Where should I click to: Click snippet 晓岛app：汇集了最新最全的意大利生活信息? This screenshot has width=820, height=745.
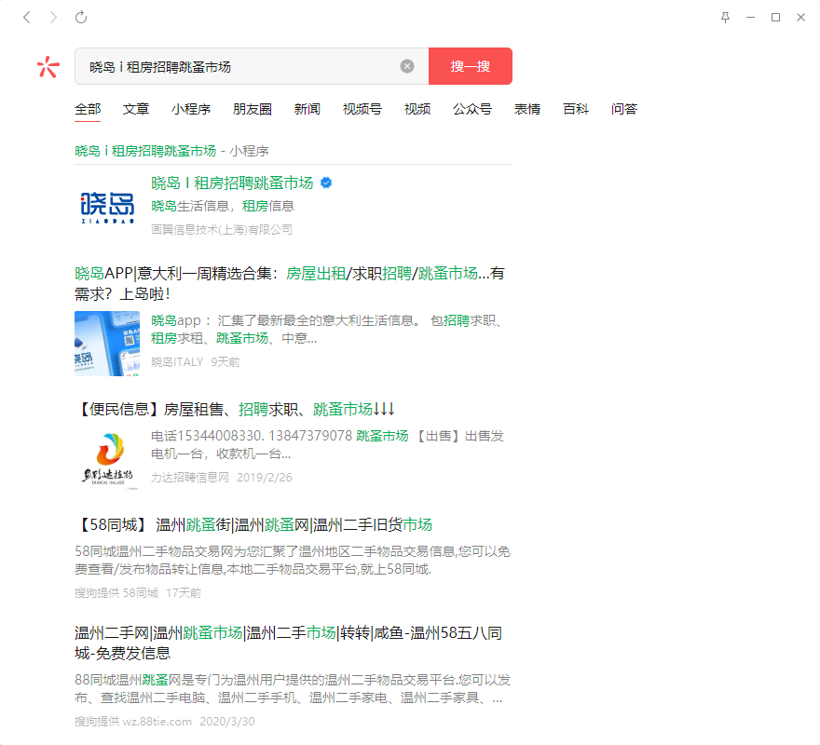327,330
